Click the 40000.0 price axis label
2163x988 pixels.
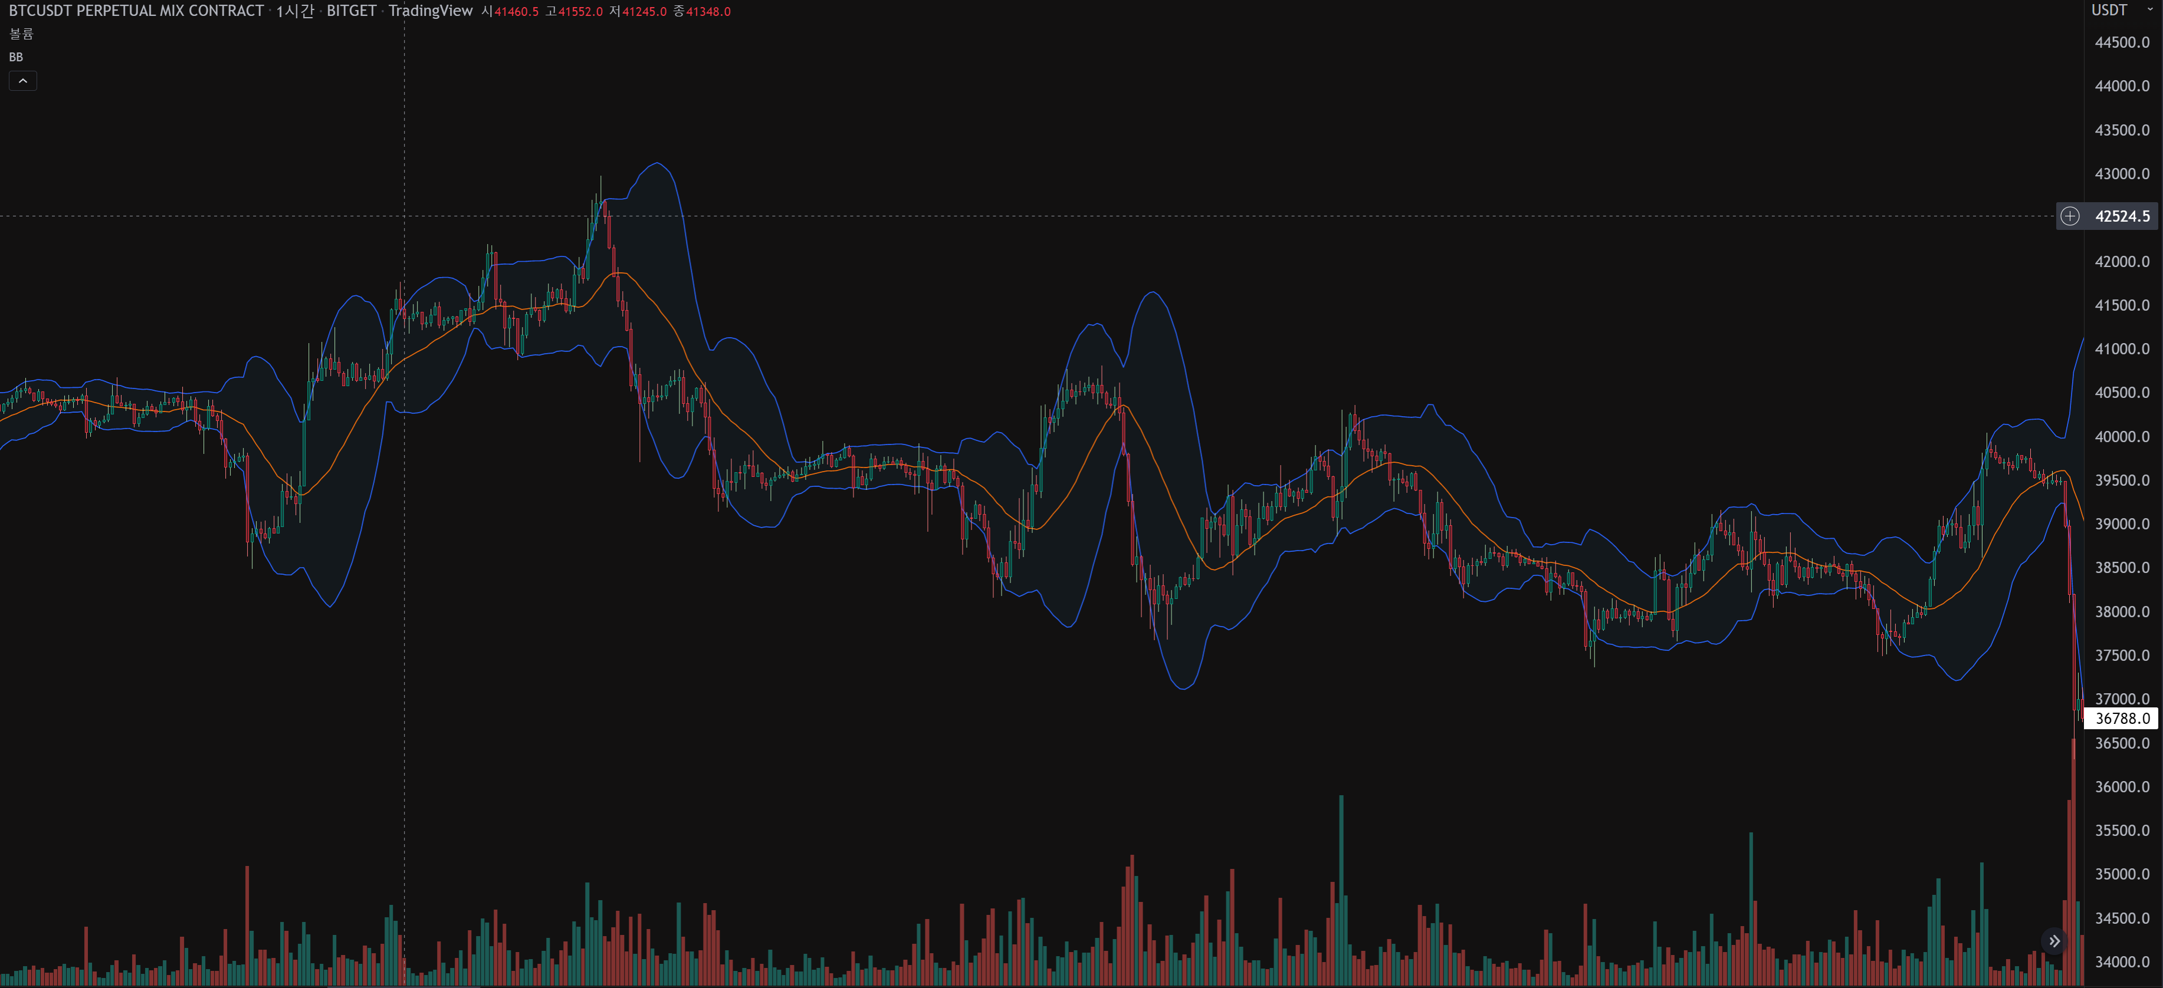[2122, 436]
